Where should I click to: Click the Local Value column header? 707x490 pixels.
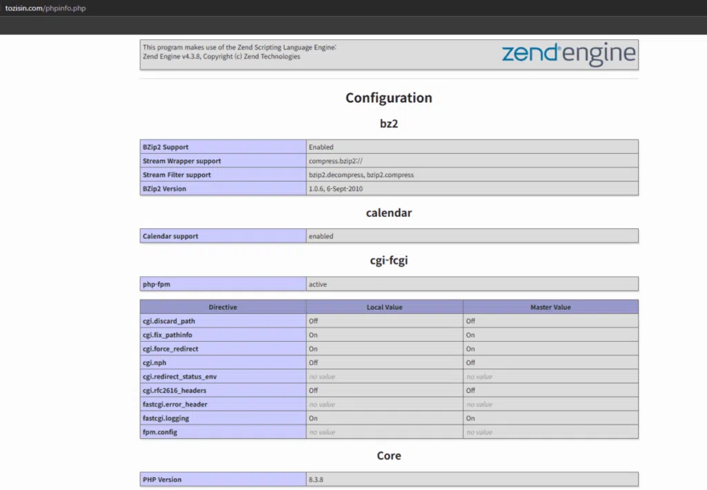tap(384, 306)
